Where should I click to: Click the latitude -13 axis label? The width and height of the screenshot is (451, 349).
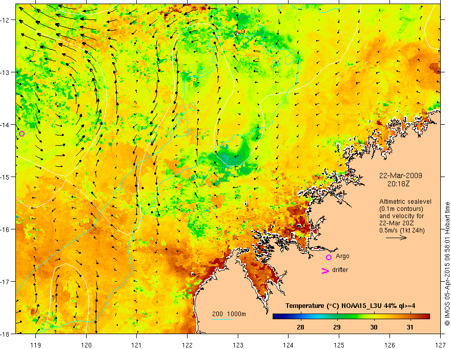[x=6, y=72]
